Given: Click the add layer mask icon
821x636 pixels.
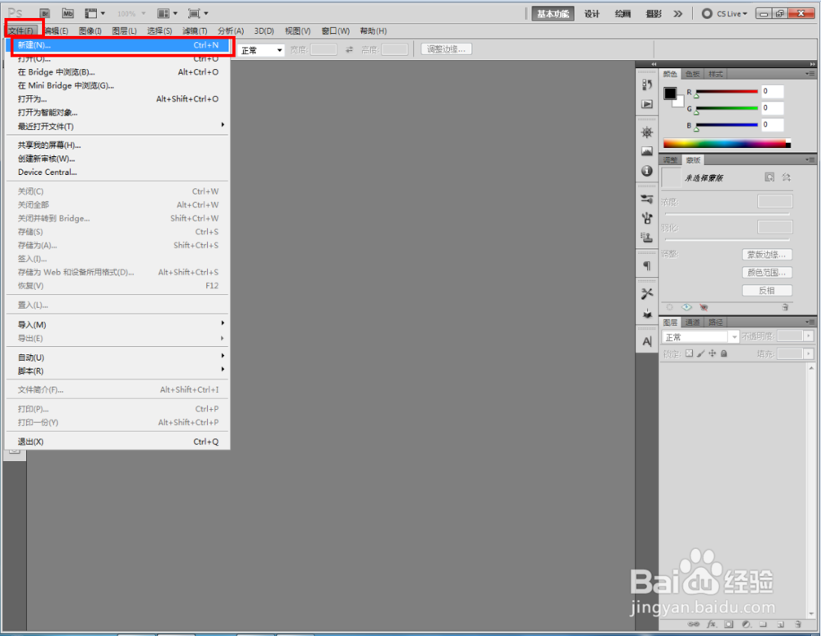Looking at the screenshot, I should click(729, 624).
